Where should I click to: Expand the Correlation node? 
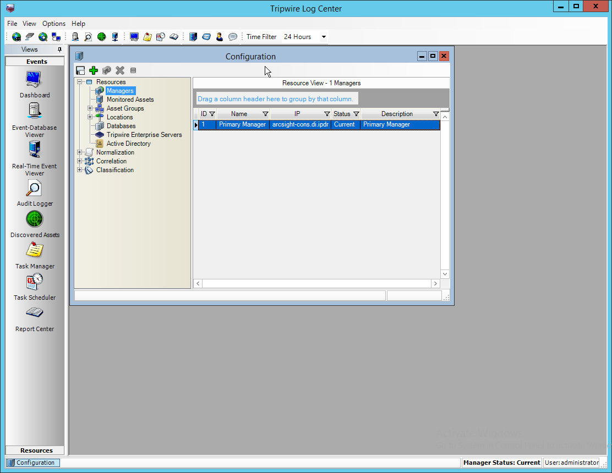tap(80, 161)
